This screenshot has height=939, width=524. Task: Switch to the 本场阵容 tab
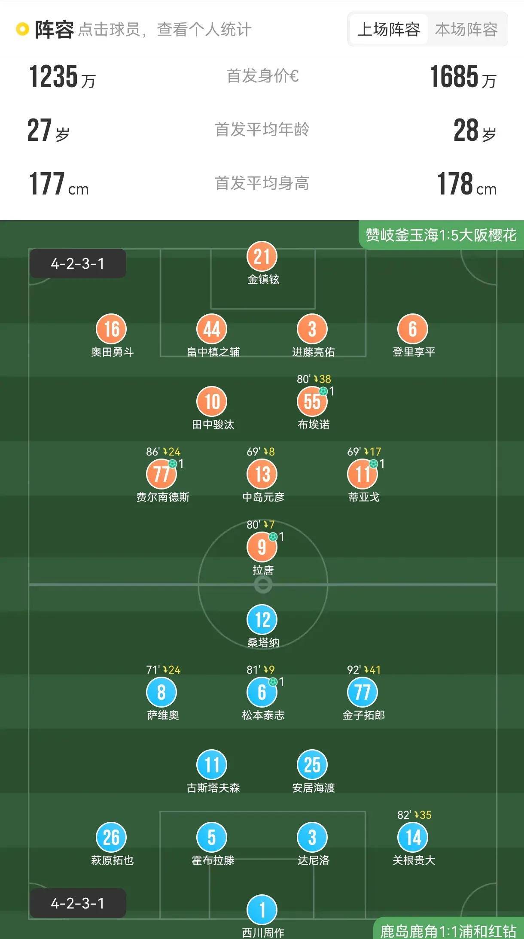tap(466, 30)
